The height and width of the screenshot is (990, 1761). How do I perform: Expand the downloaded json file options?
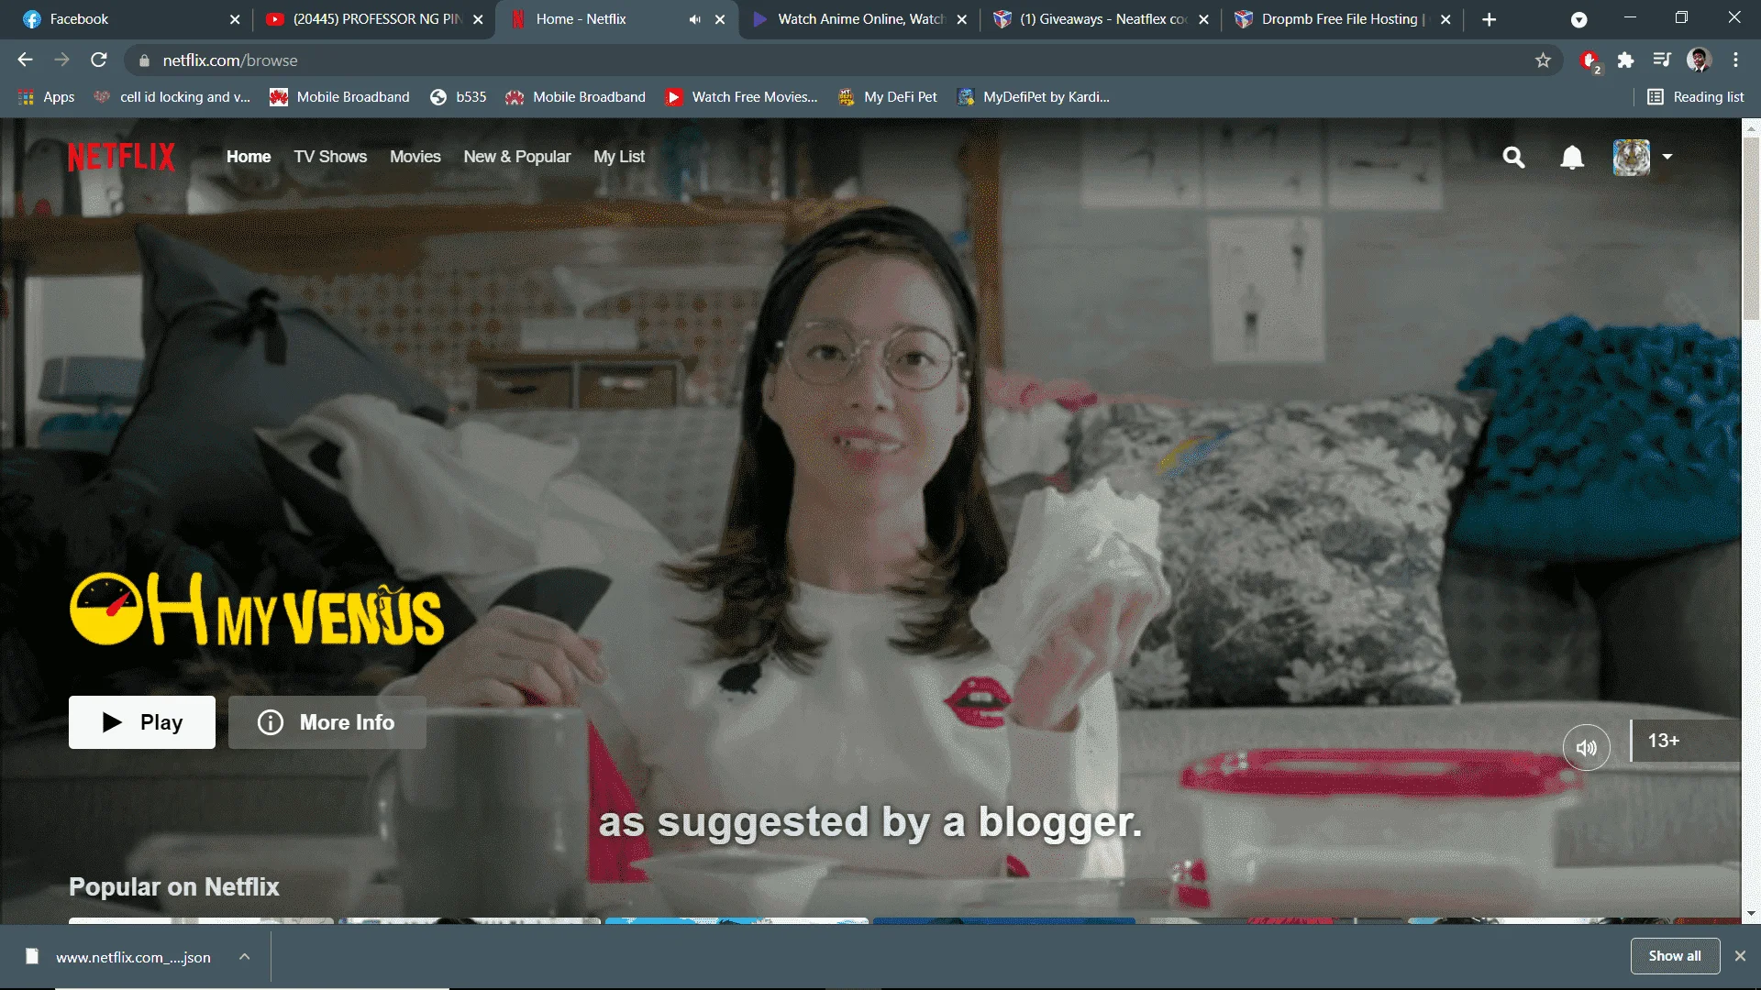tap(244, 957)
